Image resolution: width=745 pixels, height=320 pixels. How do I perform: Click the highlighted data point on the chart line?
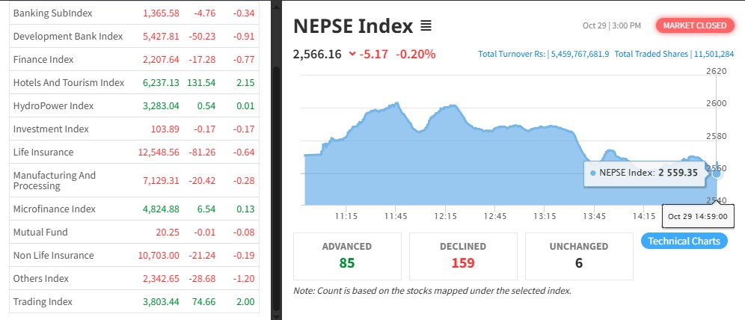click(717, 173)
